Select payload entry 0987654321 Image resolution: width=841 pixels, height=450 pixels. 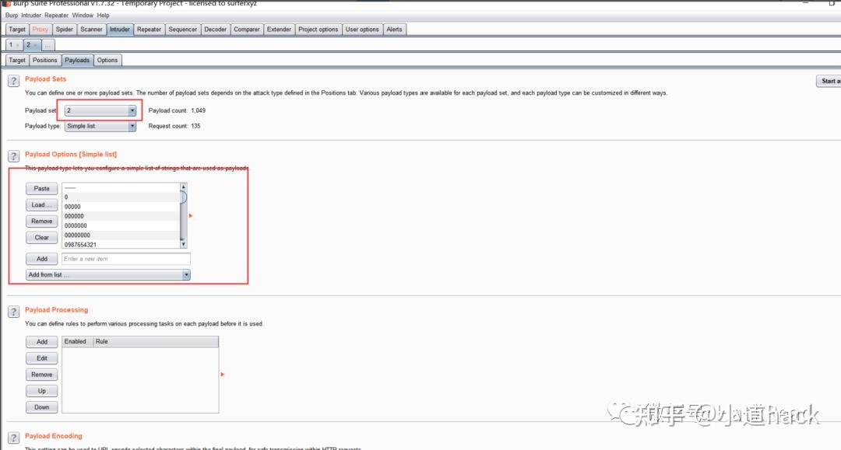121,245
